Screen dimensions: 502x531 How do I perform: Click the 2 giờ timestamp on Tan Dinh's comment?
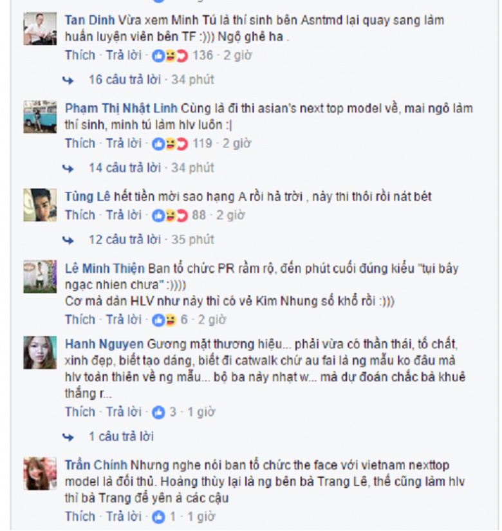237,55
